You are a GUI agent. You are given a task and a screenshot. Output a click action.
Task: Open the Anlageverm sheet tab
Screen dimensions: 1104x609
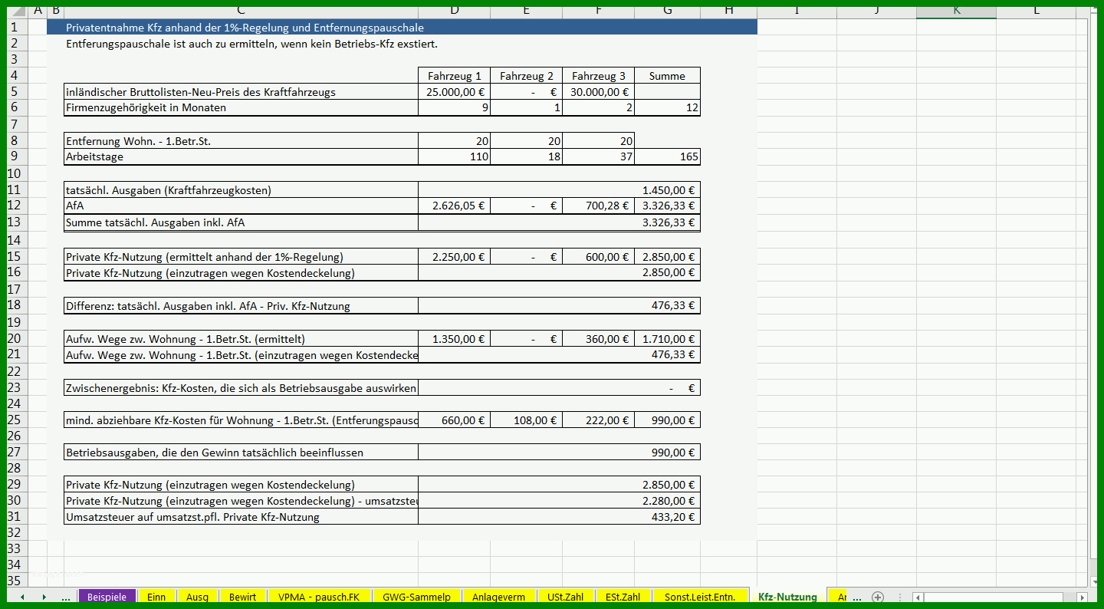pyautogui.click(x=498, y=597)
